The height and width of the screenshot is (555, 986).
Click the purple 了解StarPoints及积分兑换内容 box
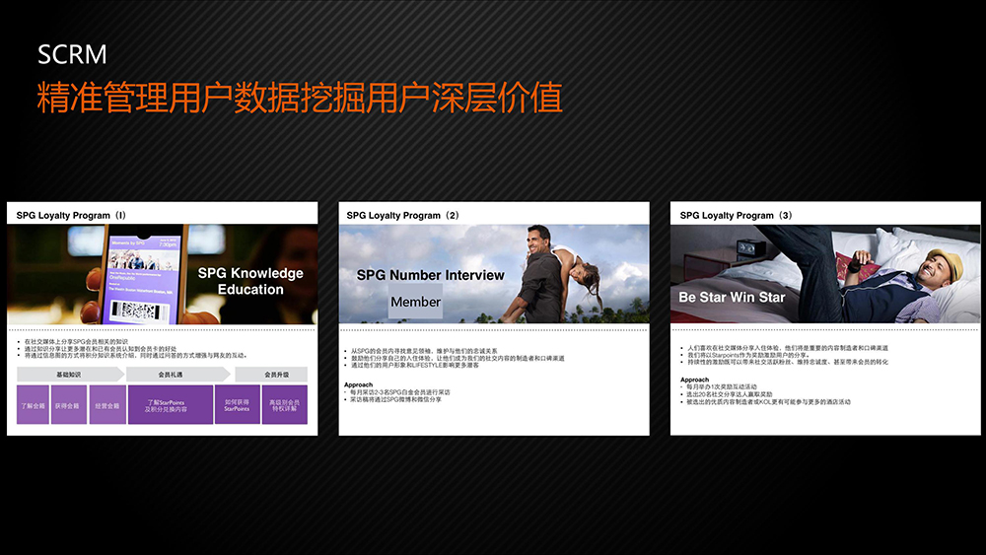[171, 405]
